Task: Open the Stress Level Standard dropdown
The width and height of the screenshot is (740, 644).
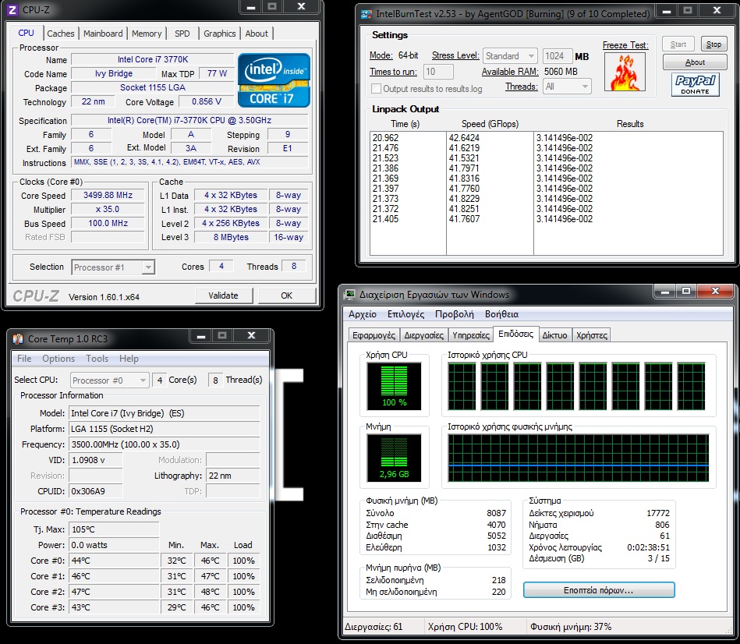Action: pyautogui.click(x=510, y=55)
